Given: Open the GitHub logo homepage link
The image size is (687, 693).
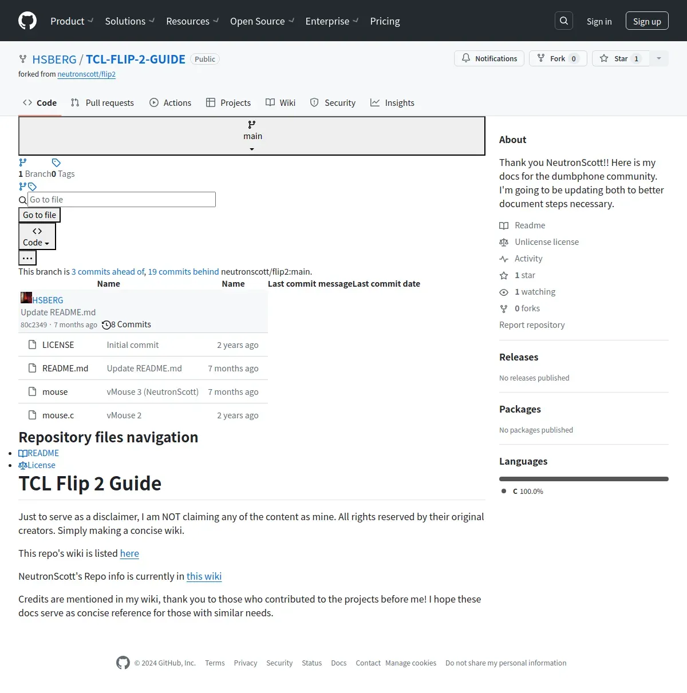Looking at the screenshot, I should click(27, 21).
